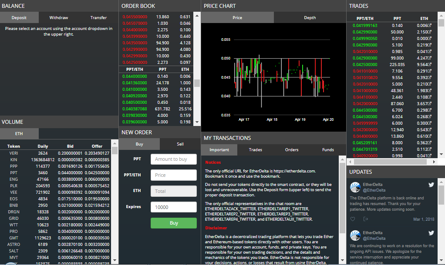Open external link icon for 0.044701319 trade
445x265 pixels.
[x=430, y=149]
